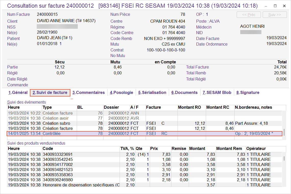Screen dimensions: 291x194
Task: Close the consultation window
Action: (x=284, y=6)
